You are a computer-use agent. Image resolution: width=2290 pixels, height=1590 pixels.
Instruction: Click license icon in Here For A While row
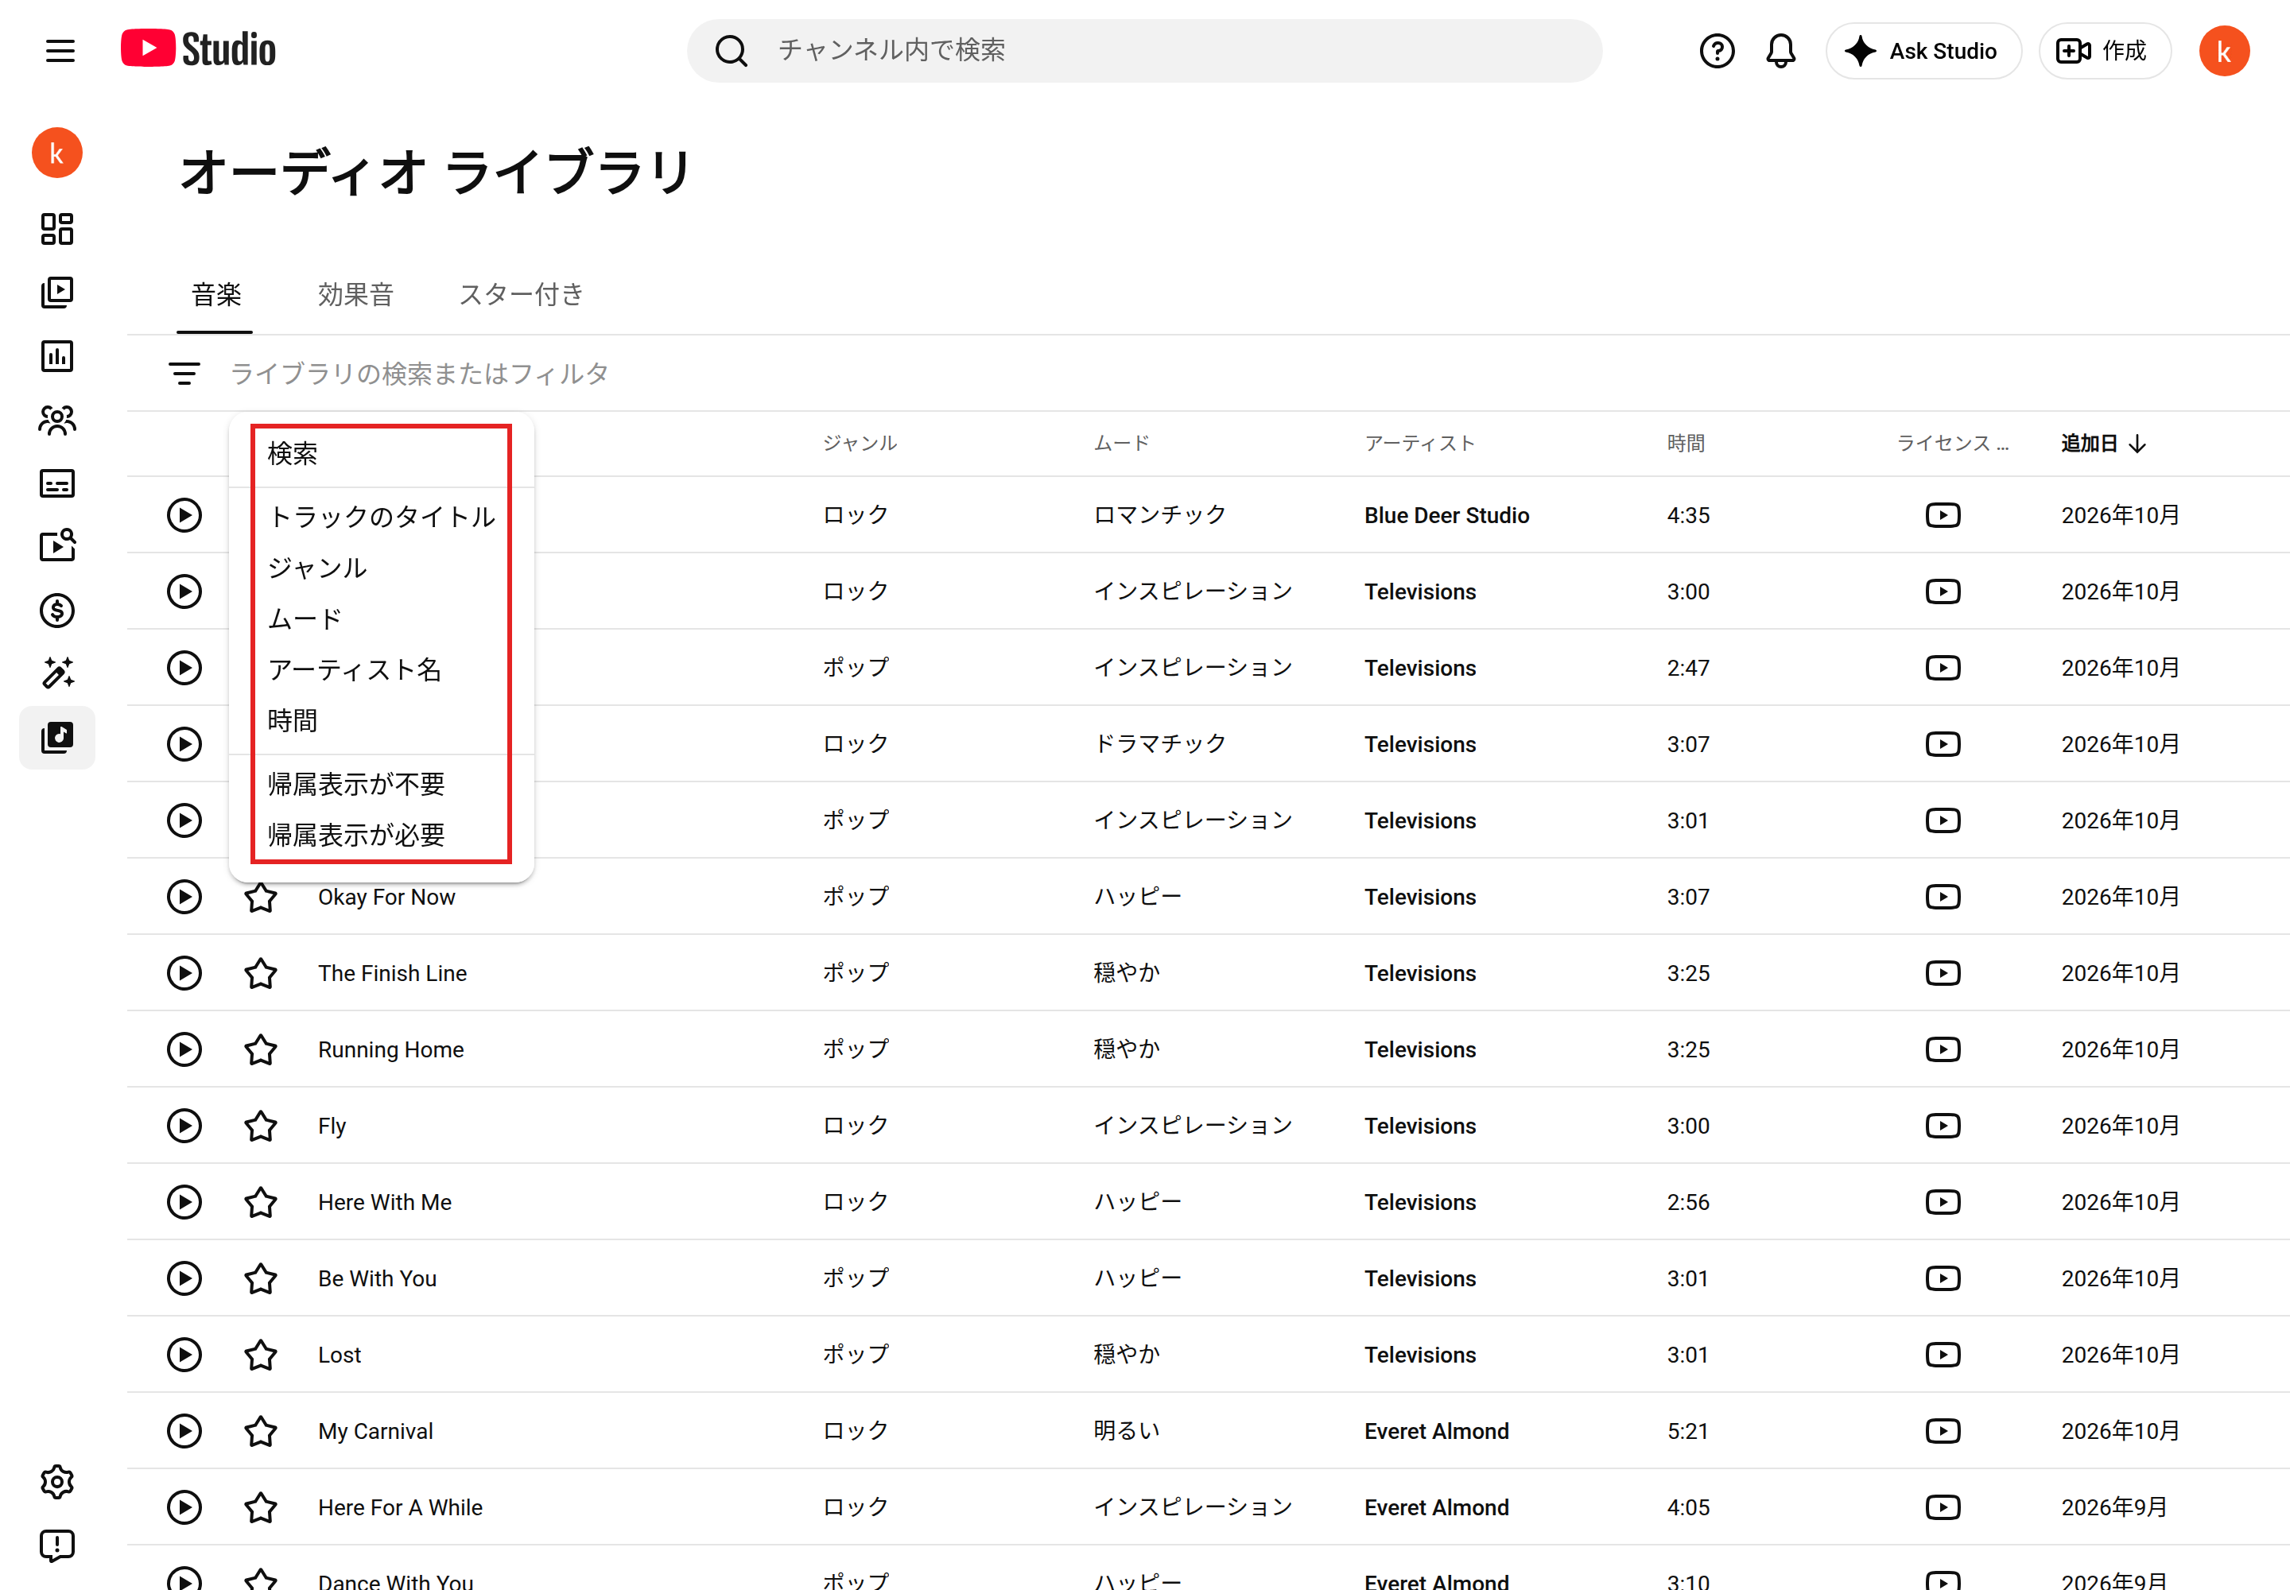click(x=1943, y=1507)
